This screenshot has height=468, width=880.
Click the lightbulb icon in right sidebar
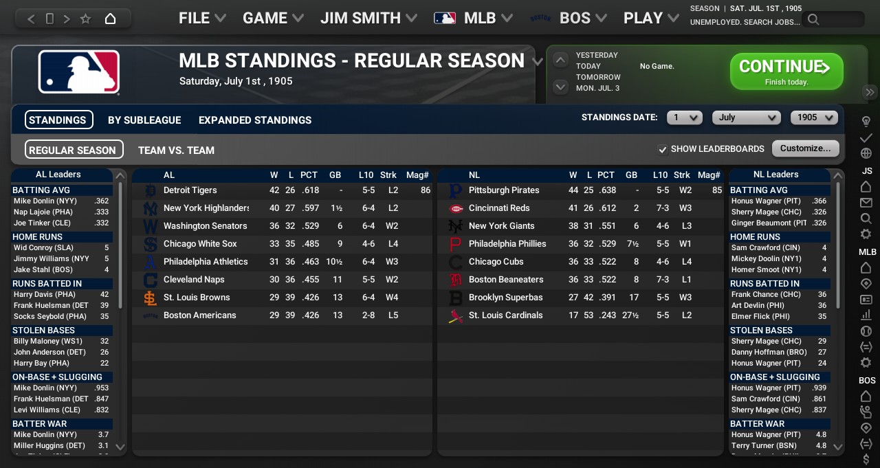866,122
